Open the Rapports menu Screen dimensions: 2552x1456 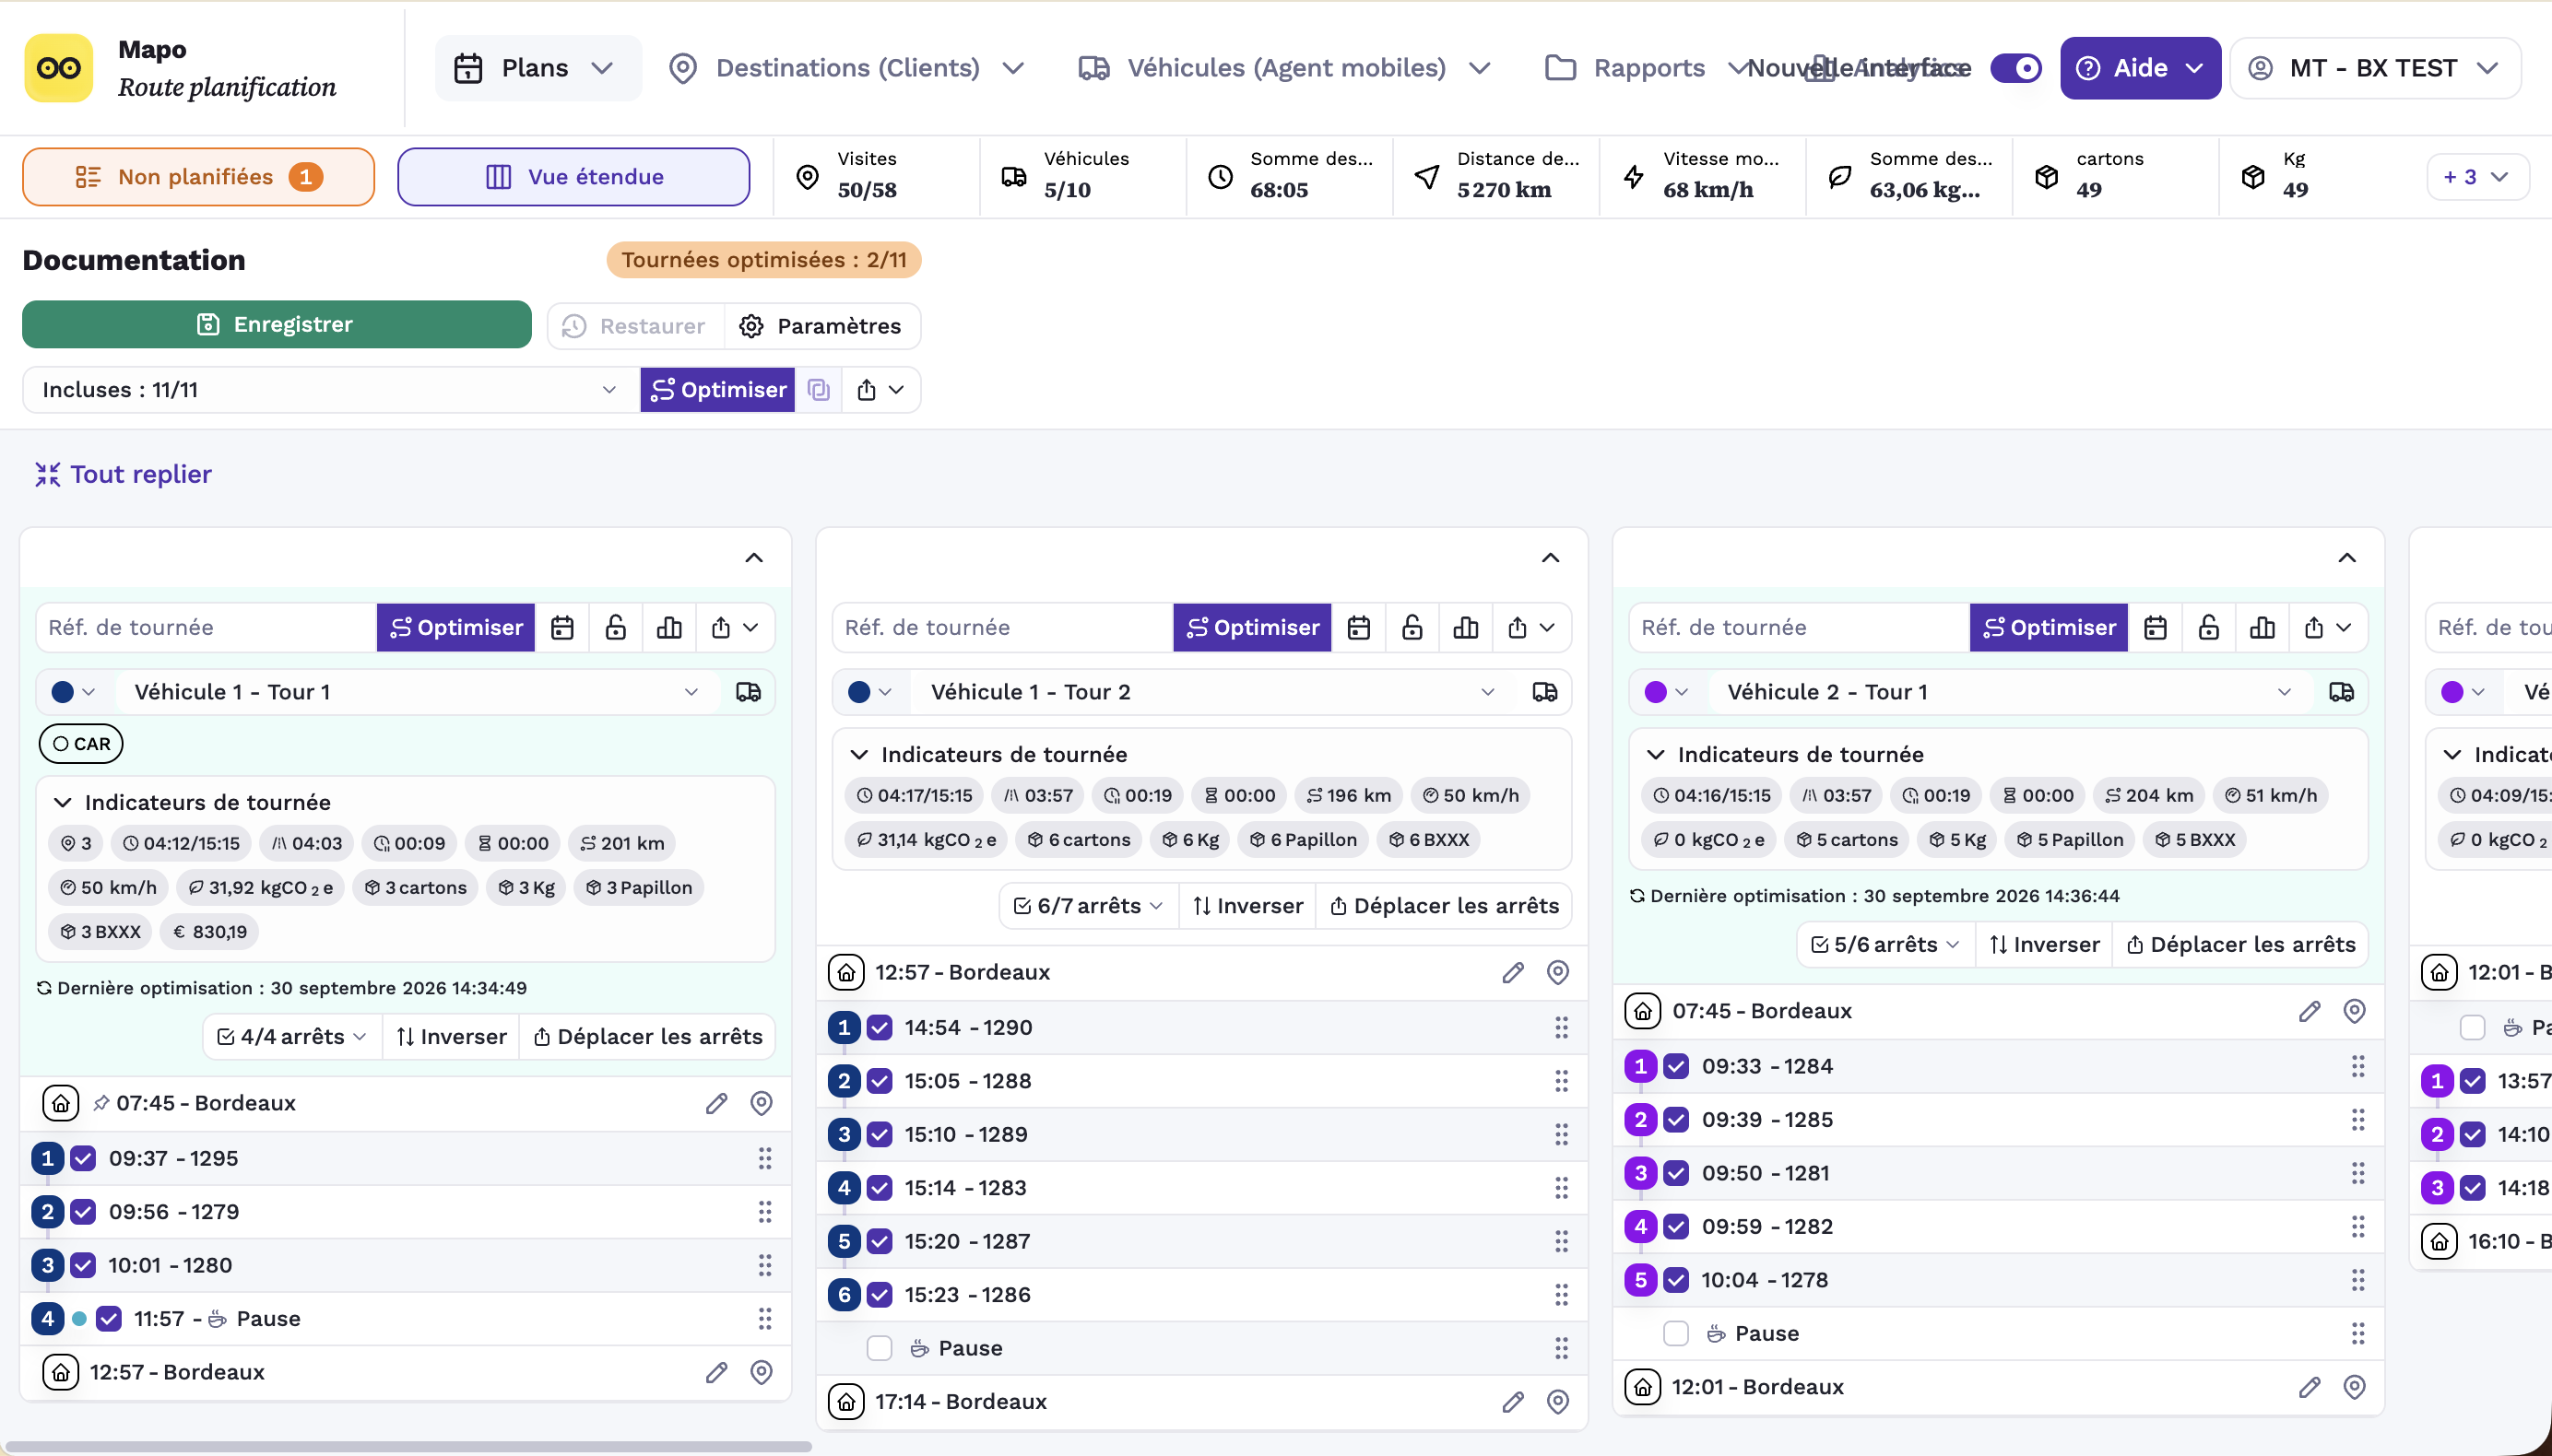[1648, 68]
